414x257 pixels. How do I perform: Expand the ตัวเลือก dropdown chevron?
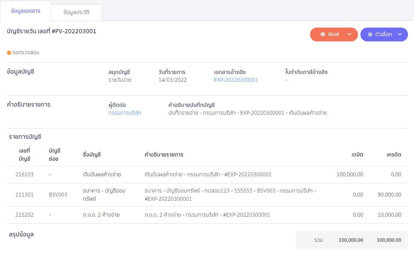(x=400, y=34)
